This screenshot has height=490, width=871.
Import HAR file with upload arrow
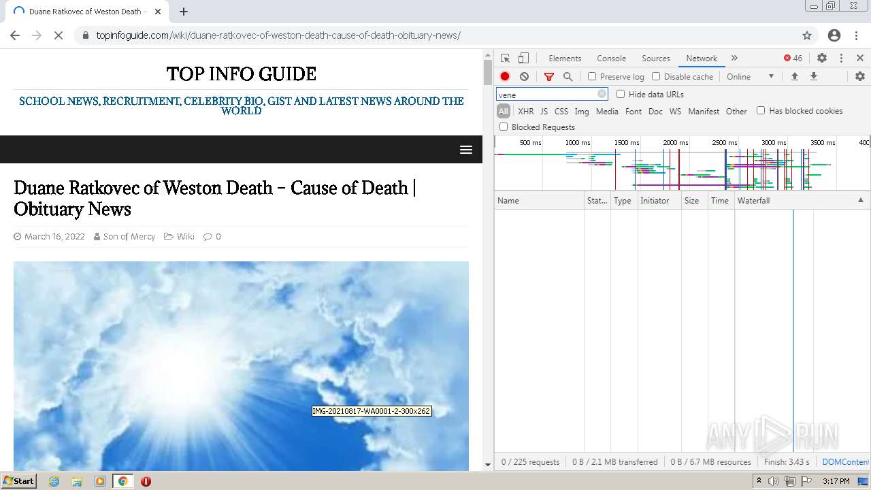(x=794, y=77)
